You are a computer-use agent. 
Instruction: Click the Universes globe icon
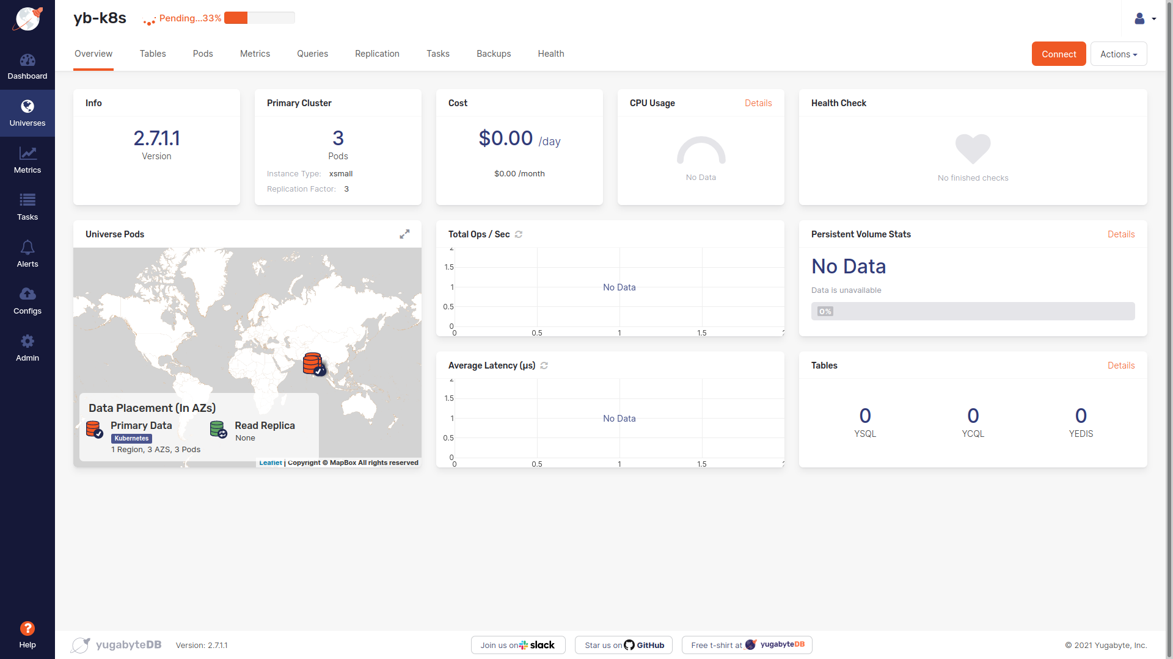coord(27,107)
